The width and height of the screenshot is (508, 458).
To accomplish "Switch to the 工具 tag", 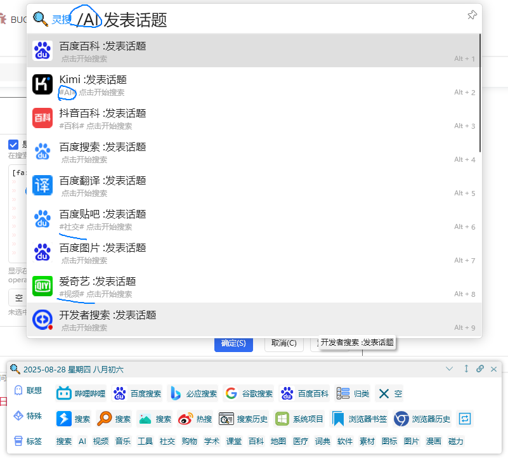I will (x=145, y=441).
